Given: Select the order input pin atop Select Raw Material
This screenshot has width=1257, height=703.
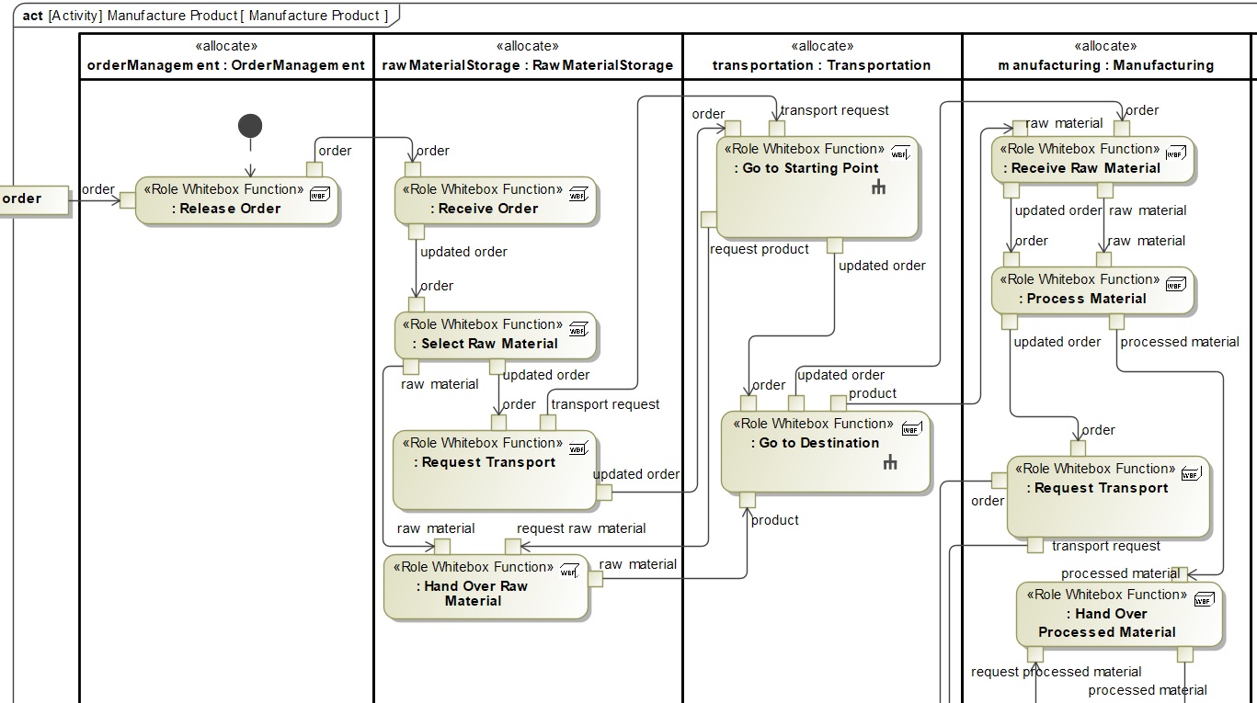Looking at the screenshot, I should coord(416,305).
